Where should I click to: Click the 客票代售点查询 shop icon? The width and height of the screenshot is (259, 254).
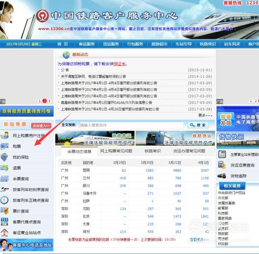(4, 222)
